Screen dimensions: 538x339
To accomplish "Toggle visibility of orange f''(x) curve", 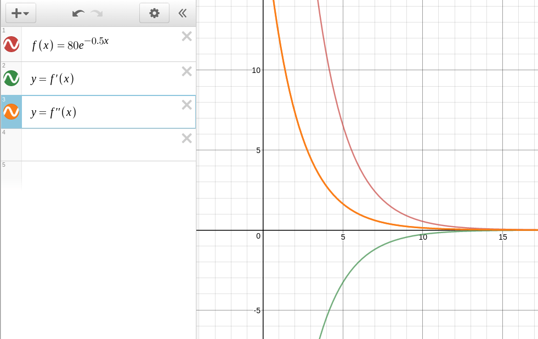I will (11, 111).
